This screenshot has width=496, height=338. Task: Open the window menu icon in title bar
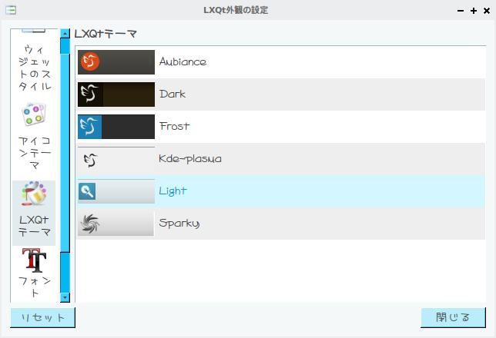(11, 10)
